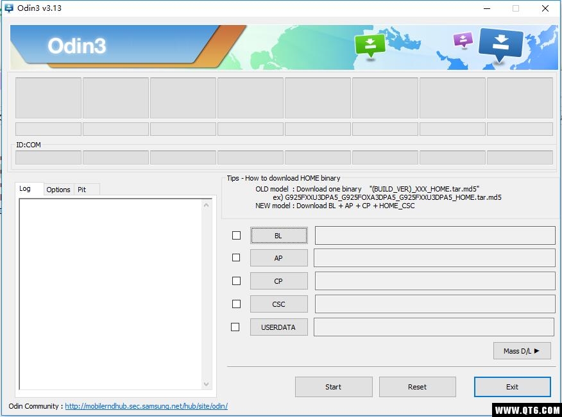This screenshot has height=417, width=562.
Task: Tick the AP checkbox
Action: (236, 258)
